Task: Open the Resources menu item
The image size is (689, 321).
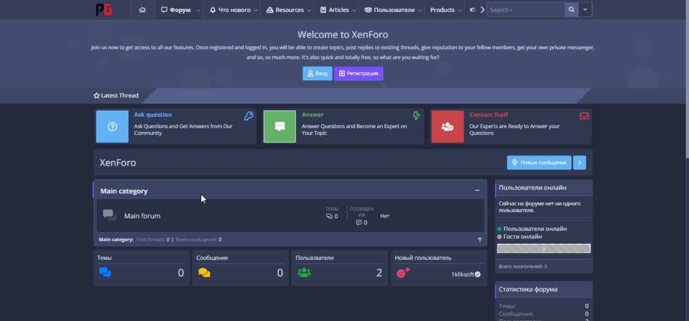Action: coord(285,10)
